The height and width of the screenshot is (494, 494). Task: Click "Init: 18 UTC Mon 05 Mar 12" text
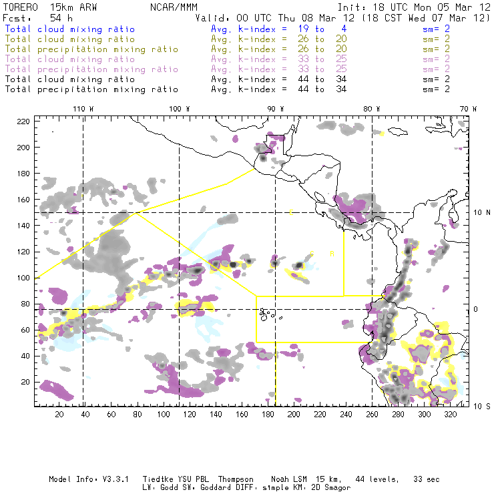point(414,7)
